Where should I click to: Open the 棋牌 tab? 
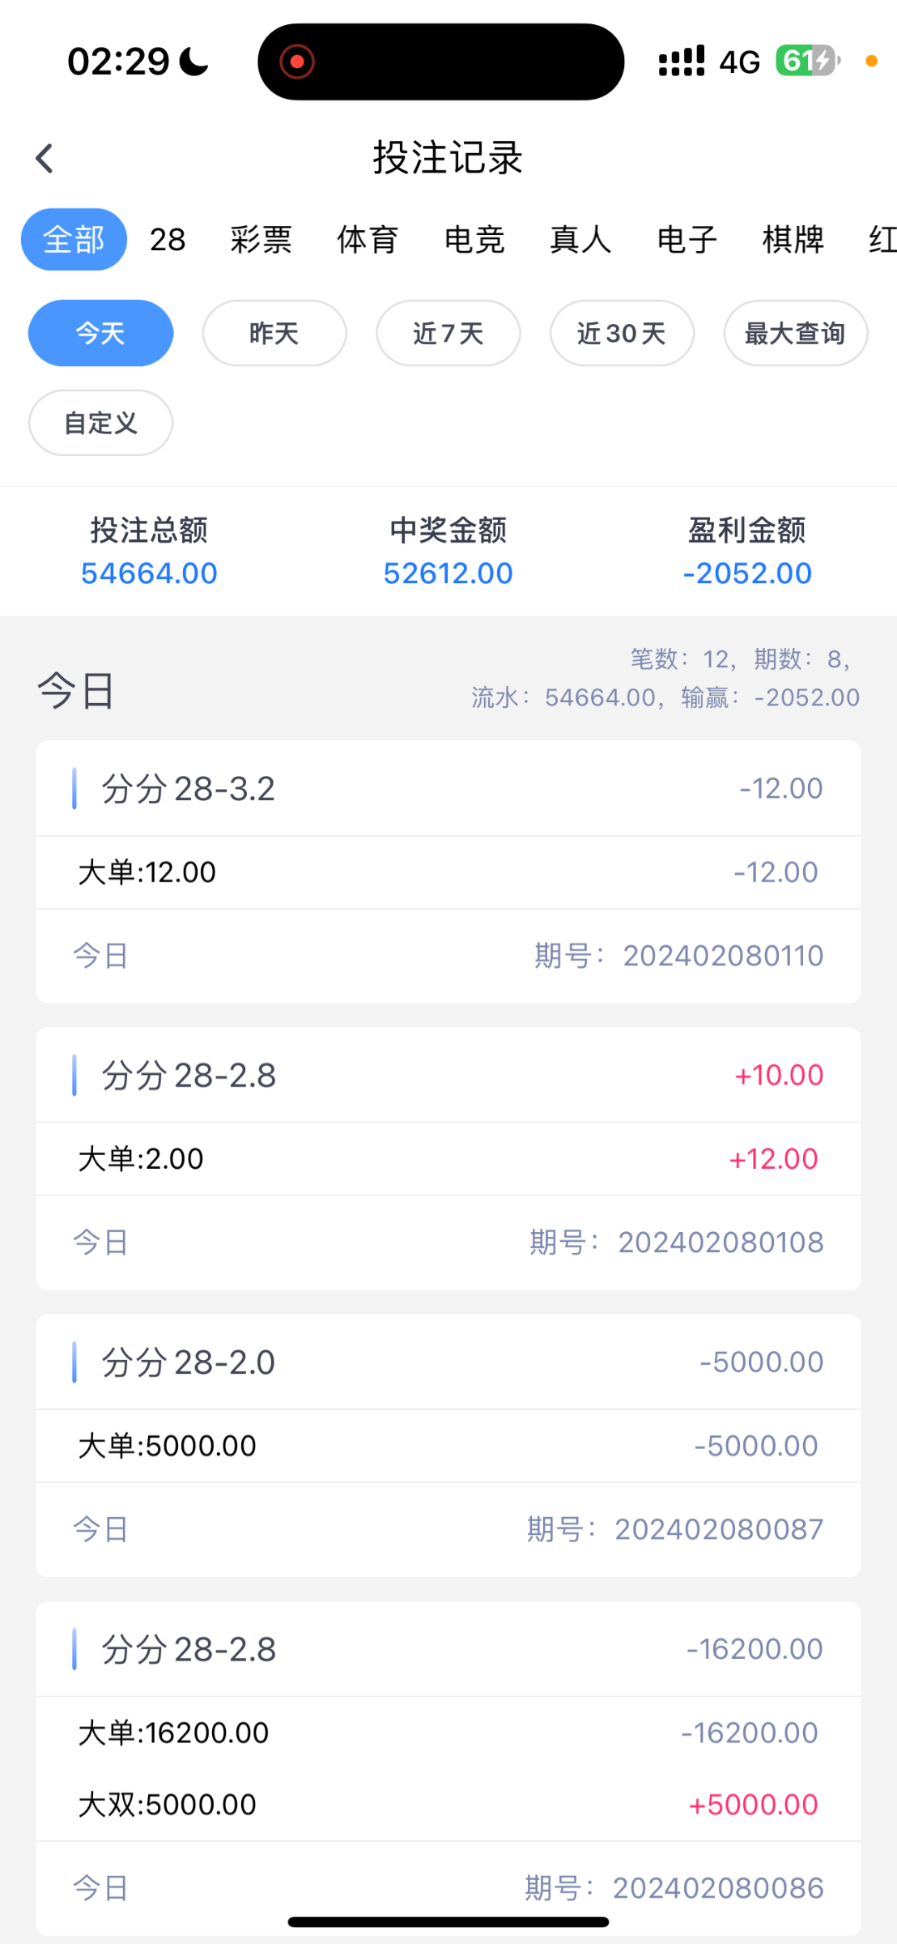(793, 240)
